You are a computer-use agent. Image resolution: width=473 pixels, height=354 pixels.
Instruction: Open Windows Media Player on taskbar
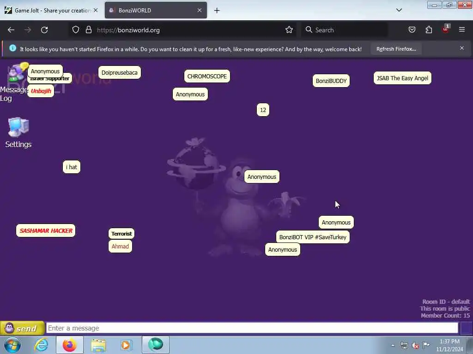pyautogui.click(x=126, y=345)
